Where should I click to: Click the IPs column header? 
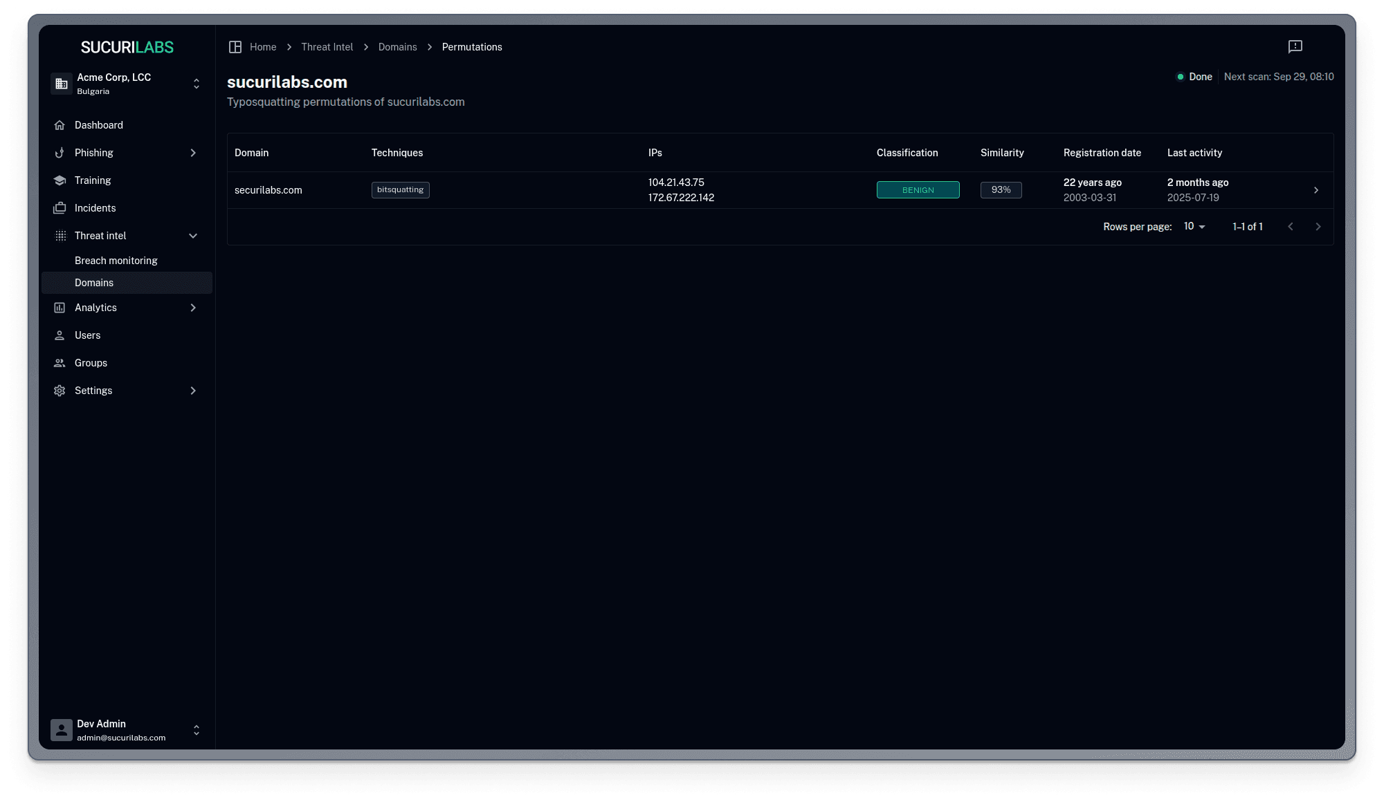655,153
